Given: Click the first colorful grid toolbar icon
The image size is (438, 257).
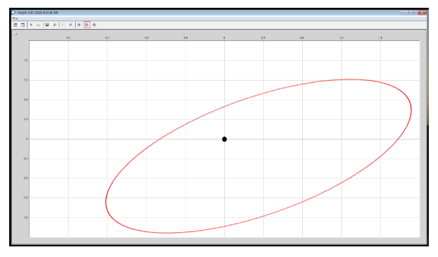Looking at the screenshot, I should pos(16,25).
